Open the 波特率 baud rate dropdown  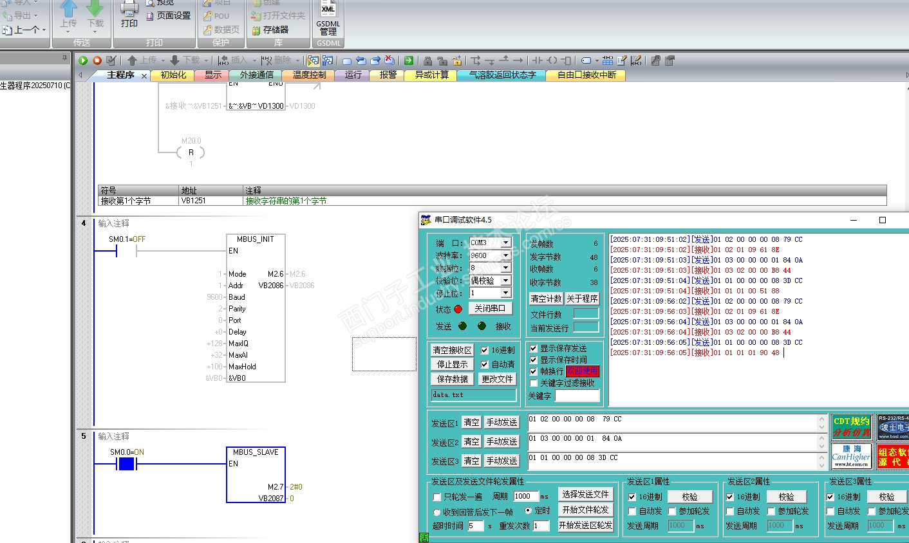click(x=506, y=255)
